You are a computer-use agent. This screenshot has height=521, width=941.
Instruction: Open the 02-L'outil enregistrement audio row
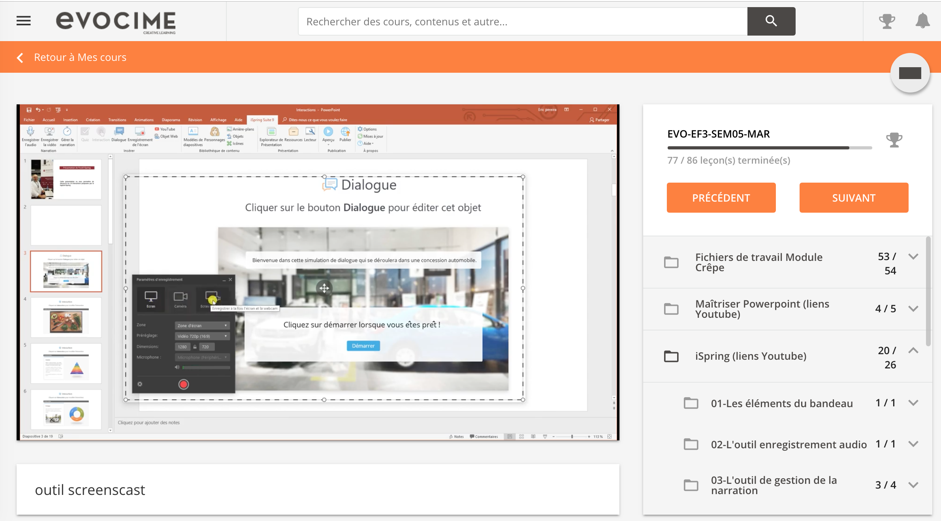click(788, 444)
